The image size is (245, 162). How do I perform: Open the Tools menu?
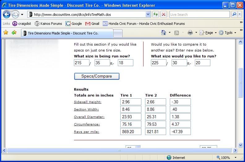point(227,33)
